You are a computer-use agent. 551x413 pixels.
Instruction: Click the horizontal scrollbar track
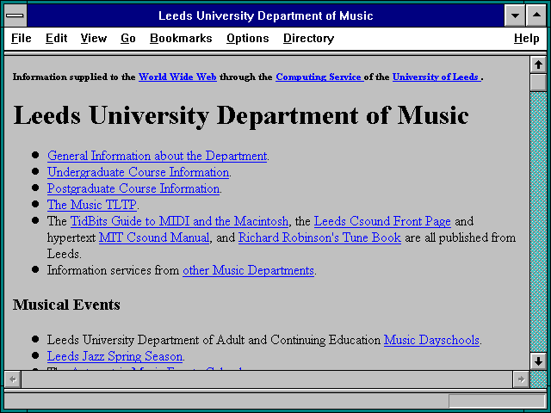pyautogui.click(x=267, y=379)
